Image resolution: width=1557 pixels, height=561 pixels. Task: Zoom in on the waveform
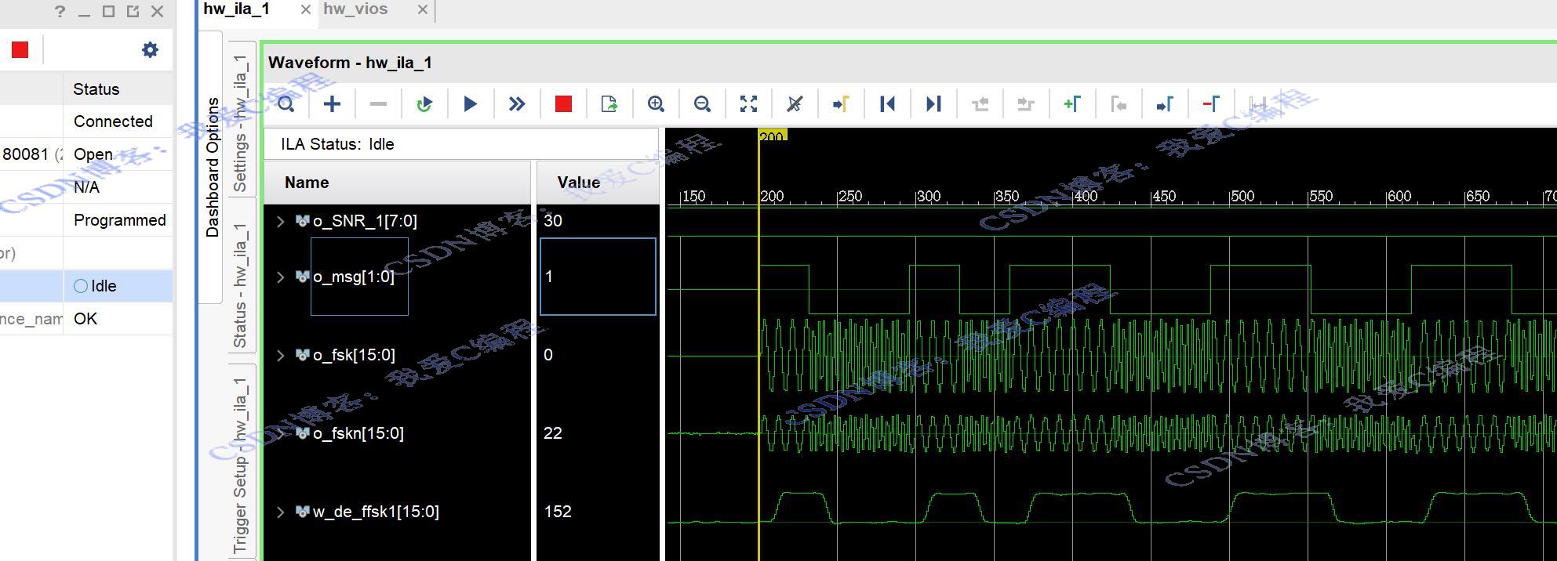[656, 104]
